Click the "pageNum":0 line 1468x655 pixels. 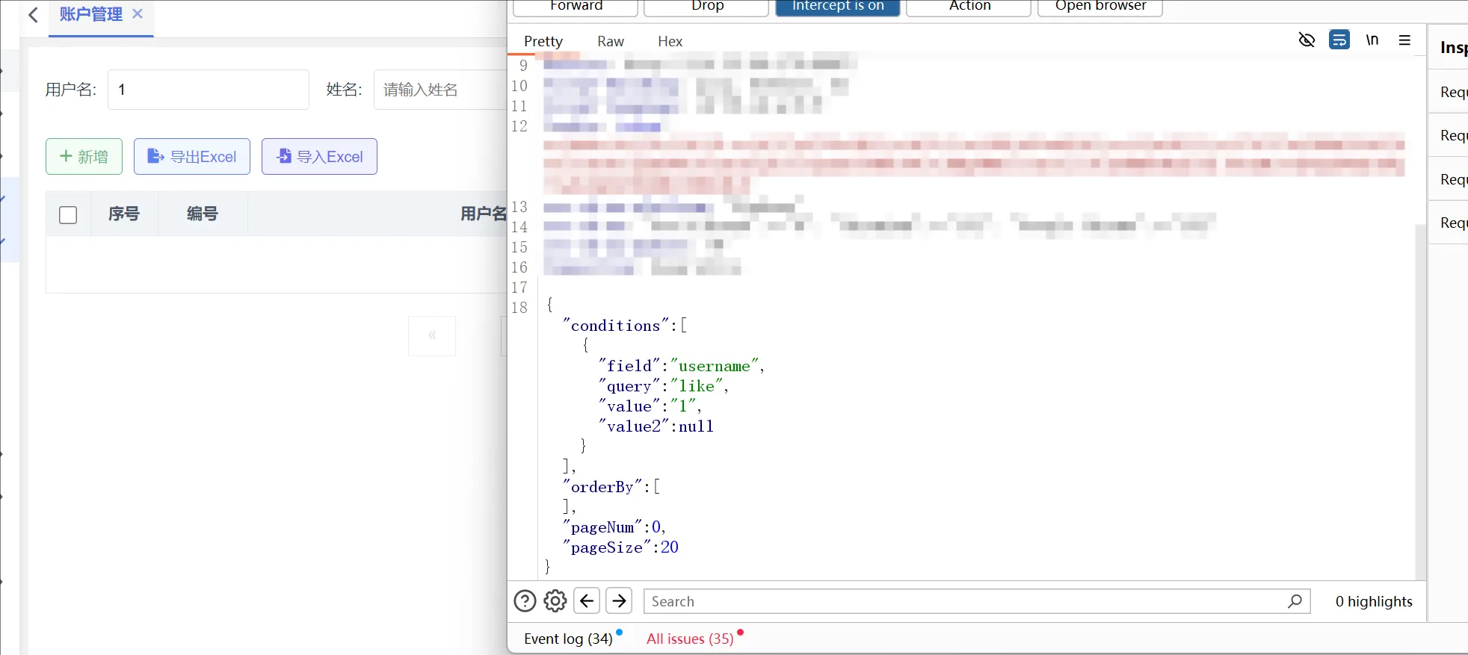coord(614,527)
